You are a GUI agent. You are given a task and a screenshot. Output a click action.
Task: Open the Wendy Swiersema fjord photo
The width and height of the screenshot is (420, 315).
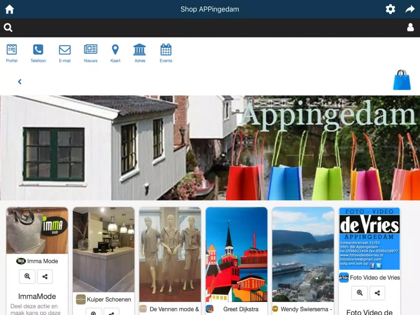pyautogui.click(x=303, y=254)
